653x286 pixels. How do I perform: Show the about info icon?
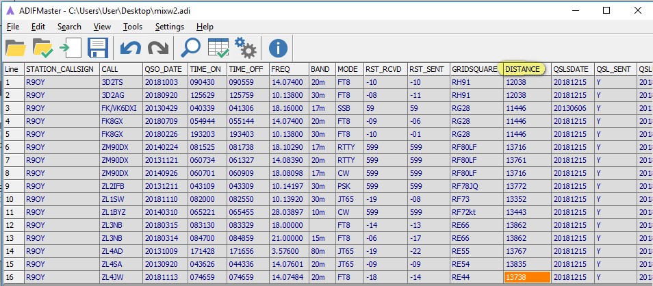[x=279, y=48]
